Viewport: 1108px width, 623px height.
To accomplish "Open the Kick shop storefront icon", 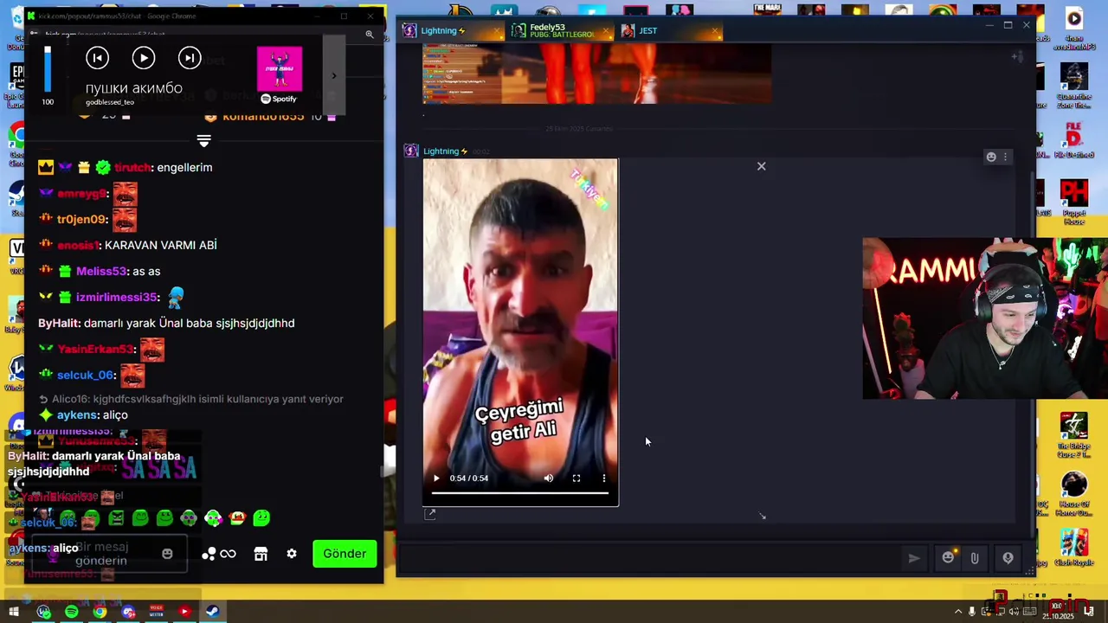I will coord(261,554).
